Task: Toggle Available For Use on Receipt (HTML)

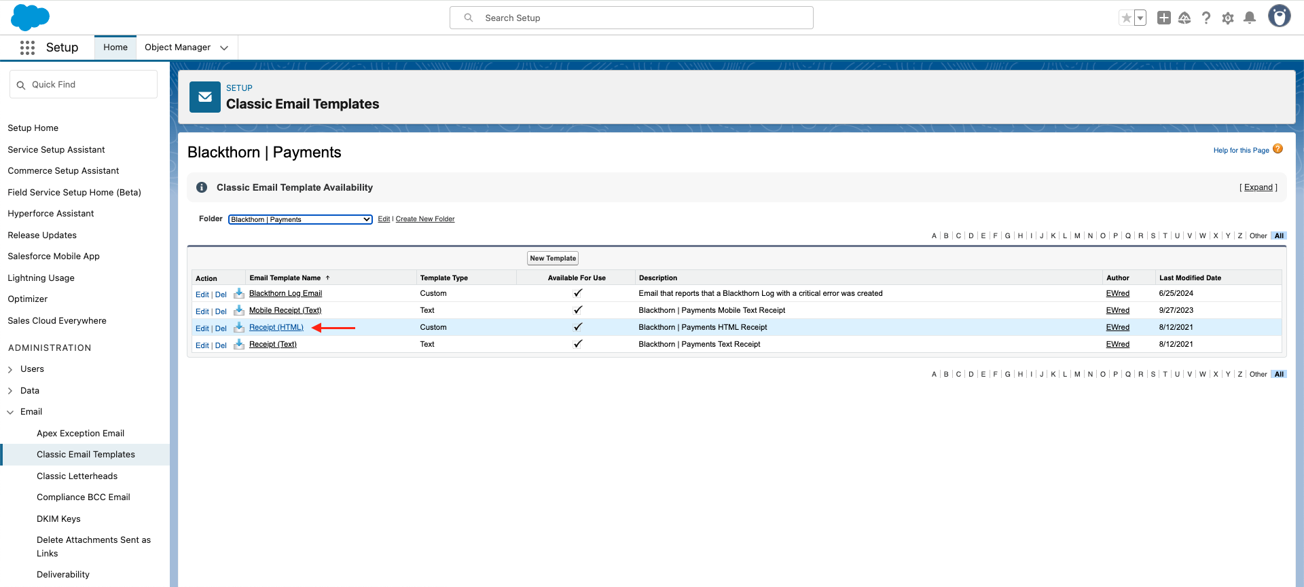Action: coord(578,327)
